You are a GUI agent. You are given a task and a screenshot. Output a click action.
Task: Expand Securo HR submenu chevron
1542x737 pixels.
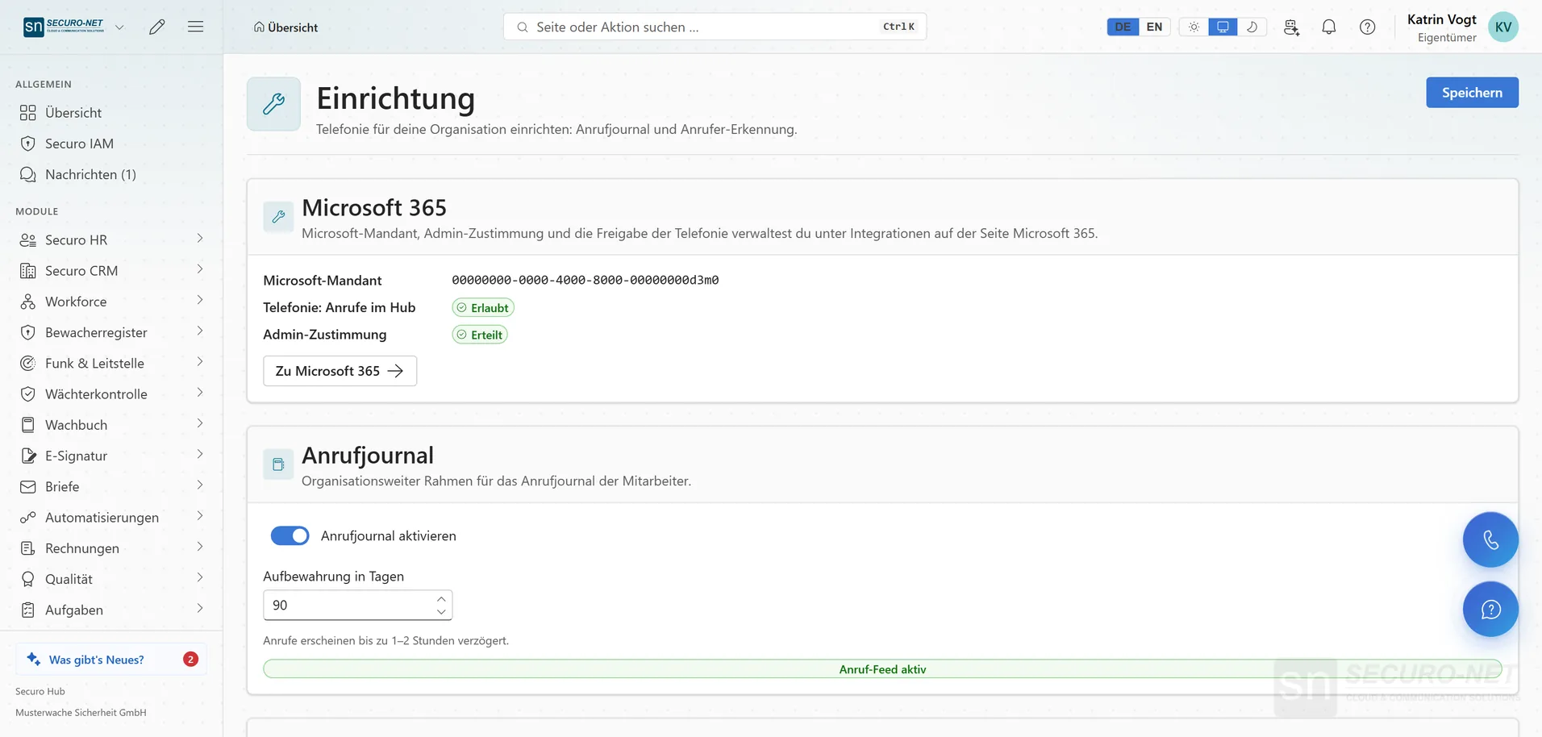199,239
